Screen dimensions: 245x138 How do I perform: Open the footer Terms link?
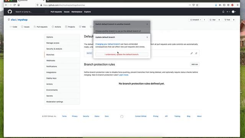pos(64,116)
